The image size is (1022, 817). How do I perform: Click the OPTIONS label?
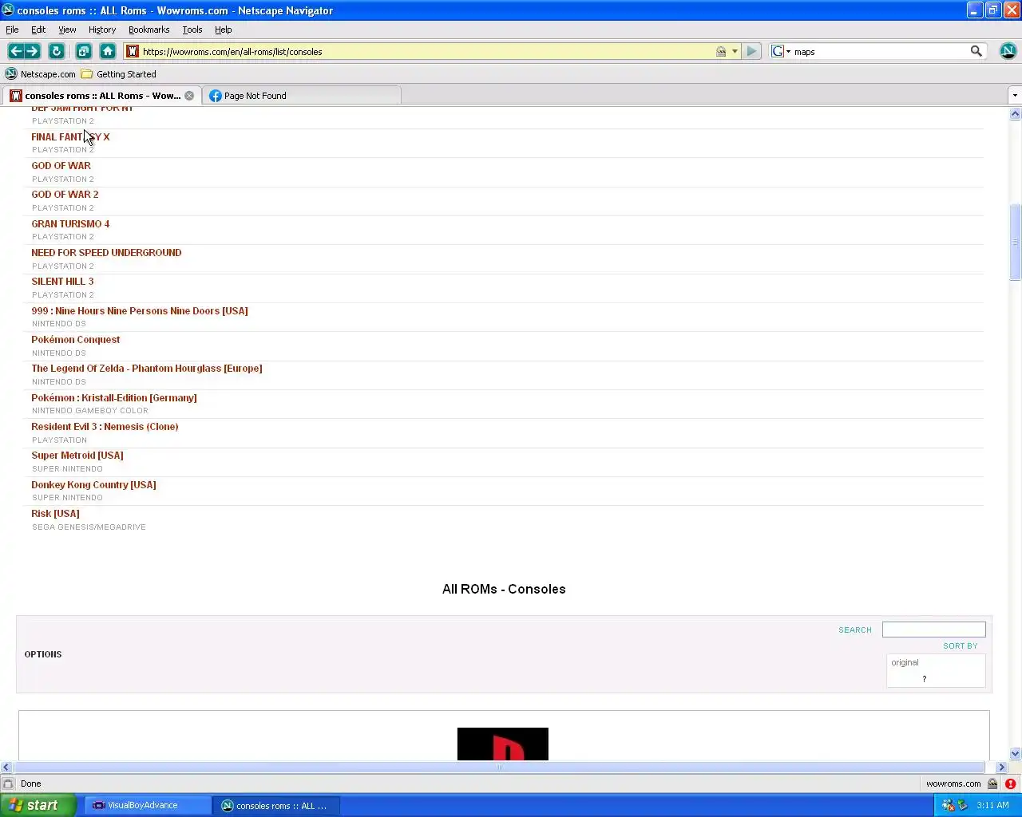point(43,654)
